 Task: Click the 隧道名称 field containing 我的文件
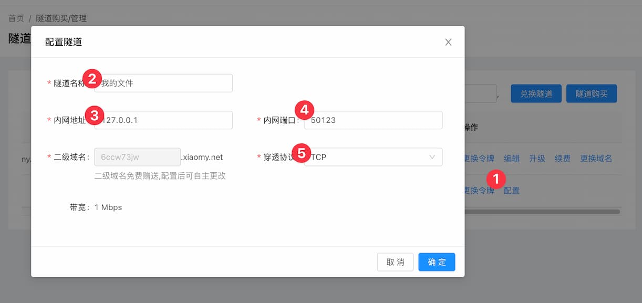[163, 83]
